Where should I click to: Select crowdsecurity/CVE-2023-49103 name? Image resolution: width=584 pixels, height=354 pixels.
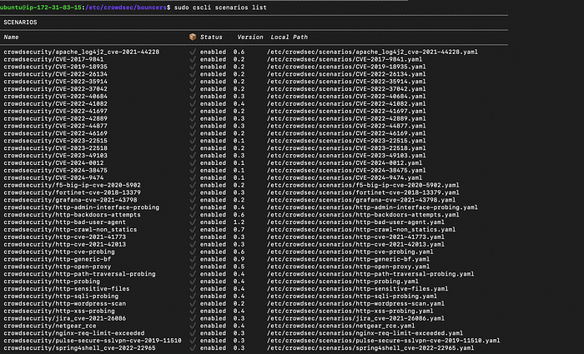pyautogui.click(x=56, y=156)
